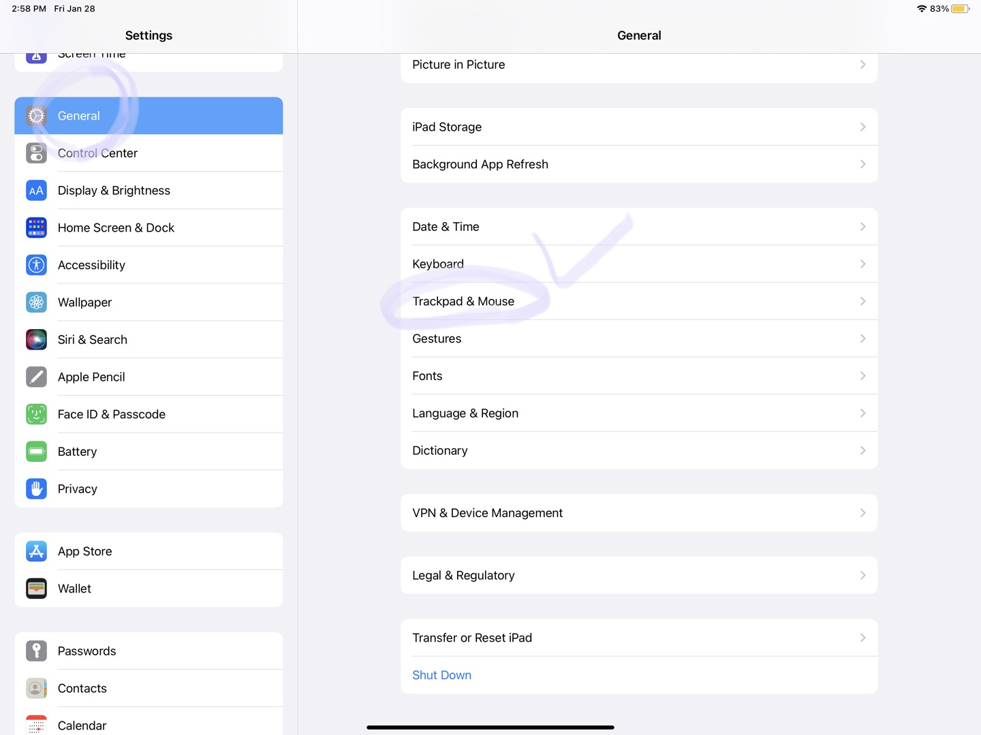
Task: Tap the iPad Storage label
Action: pyautogui.click(x=447, y=127)
